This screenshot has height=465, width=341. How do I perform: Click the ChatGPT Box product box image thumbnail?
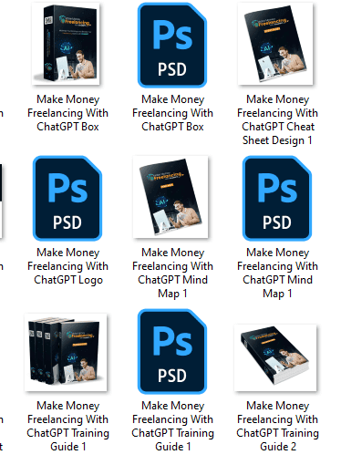(x=66, y=44)
